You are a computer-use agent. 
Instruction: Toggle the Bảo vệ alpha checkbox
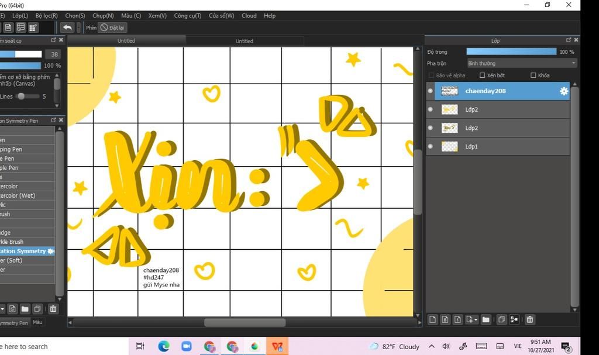[x=431, y=75]
